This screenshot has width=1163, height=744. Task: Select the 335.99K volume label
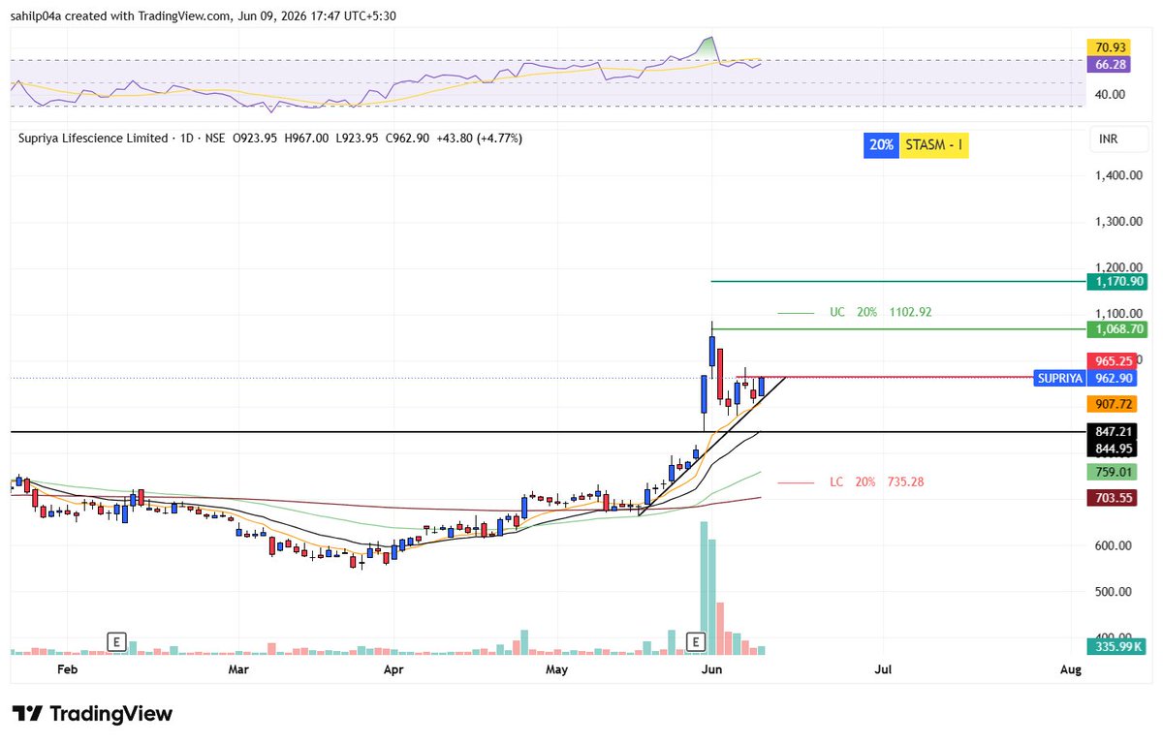click(1116, 646)
